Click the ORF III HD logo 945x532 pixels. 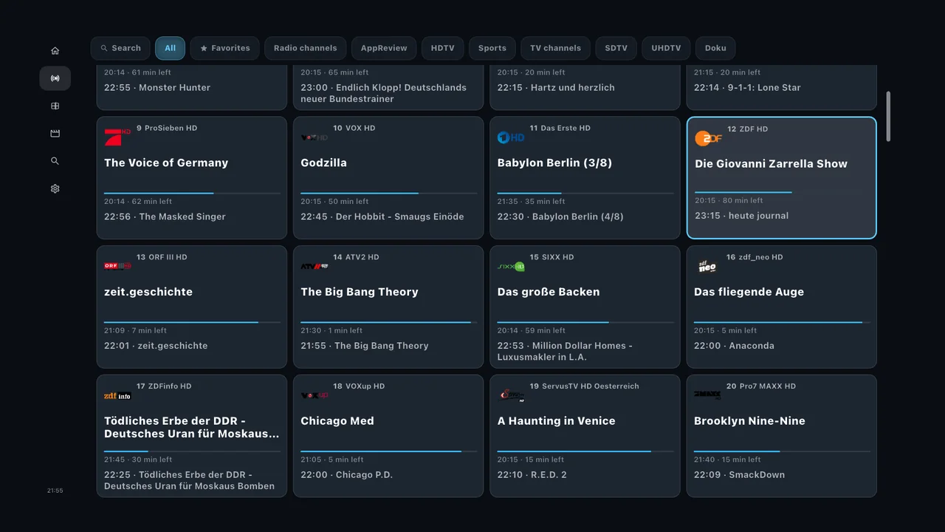coord(117,266)
